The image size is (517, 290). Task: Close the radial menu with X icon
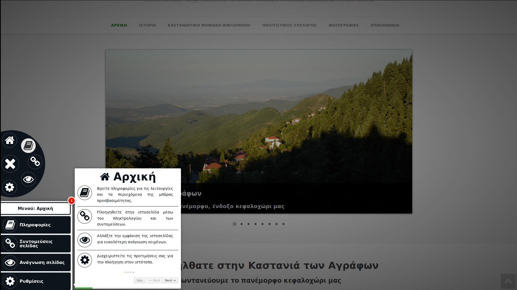[x=10, y=164]
